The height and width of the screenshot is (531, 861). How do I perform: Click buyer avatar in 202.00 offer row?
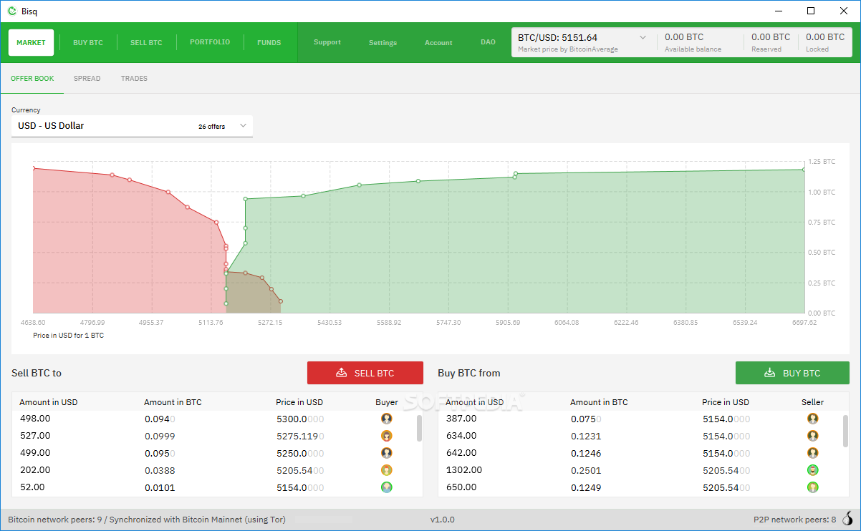click(x=387, y=470)
